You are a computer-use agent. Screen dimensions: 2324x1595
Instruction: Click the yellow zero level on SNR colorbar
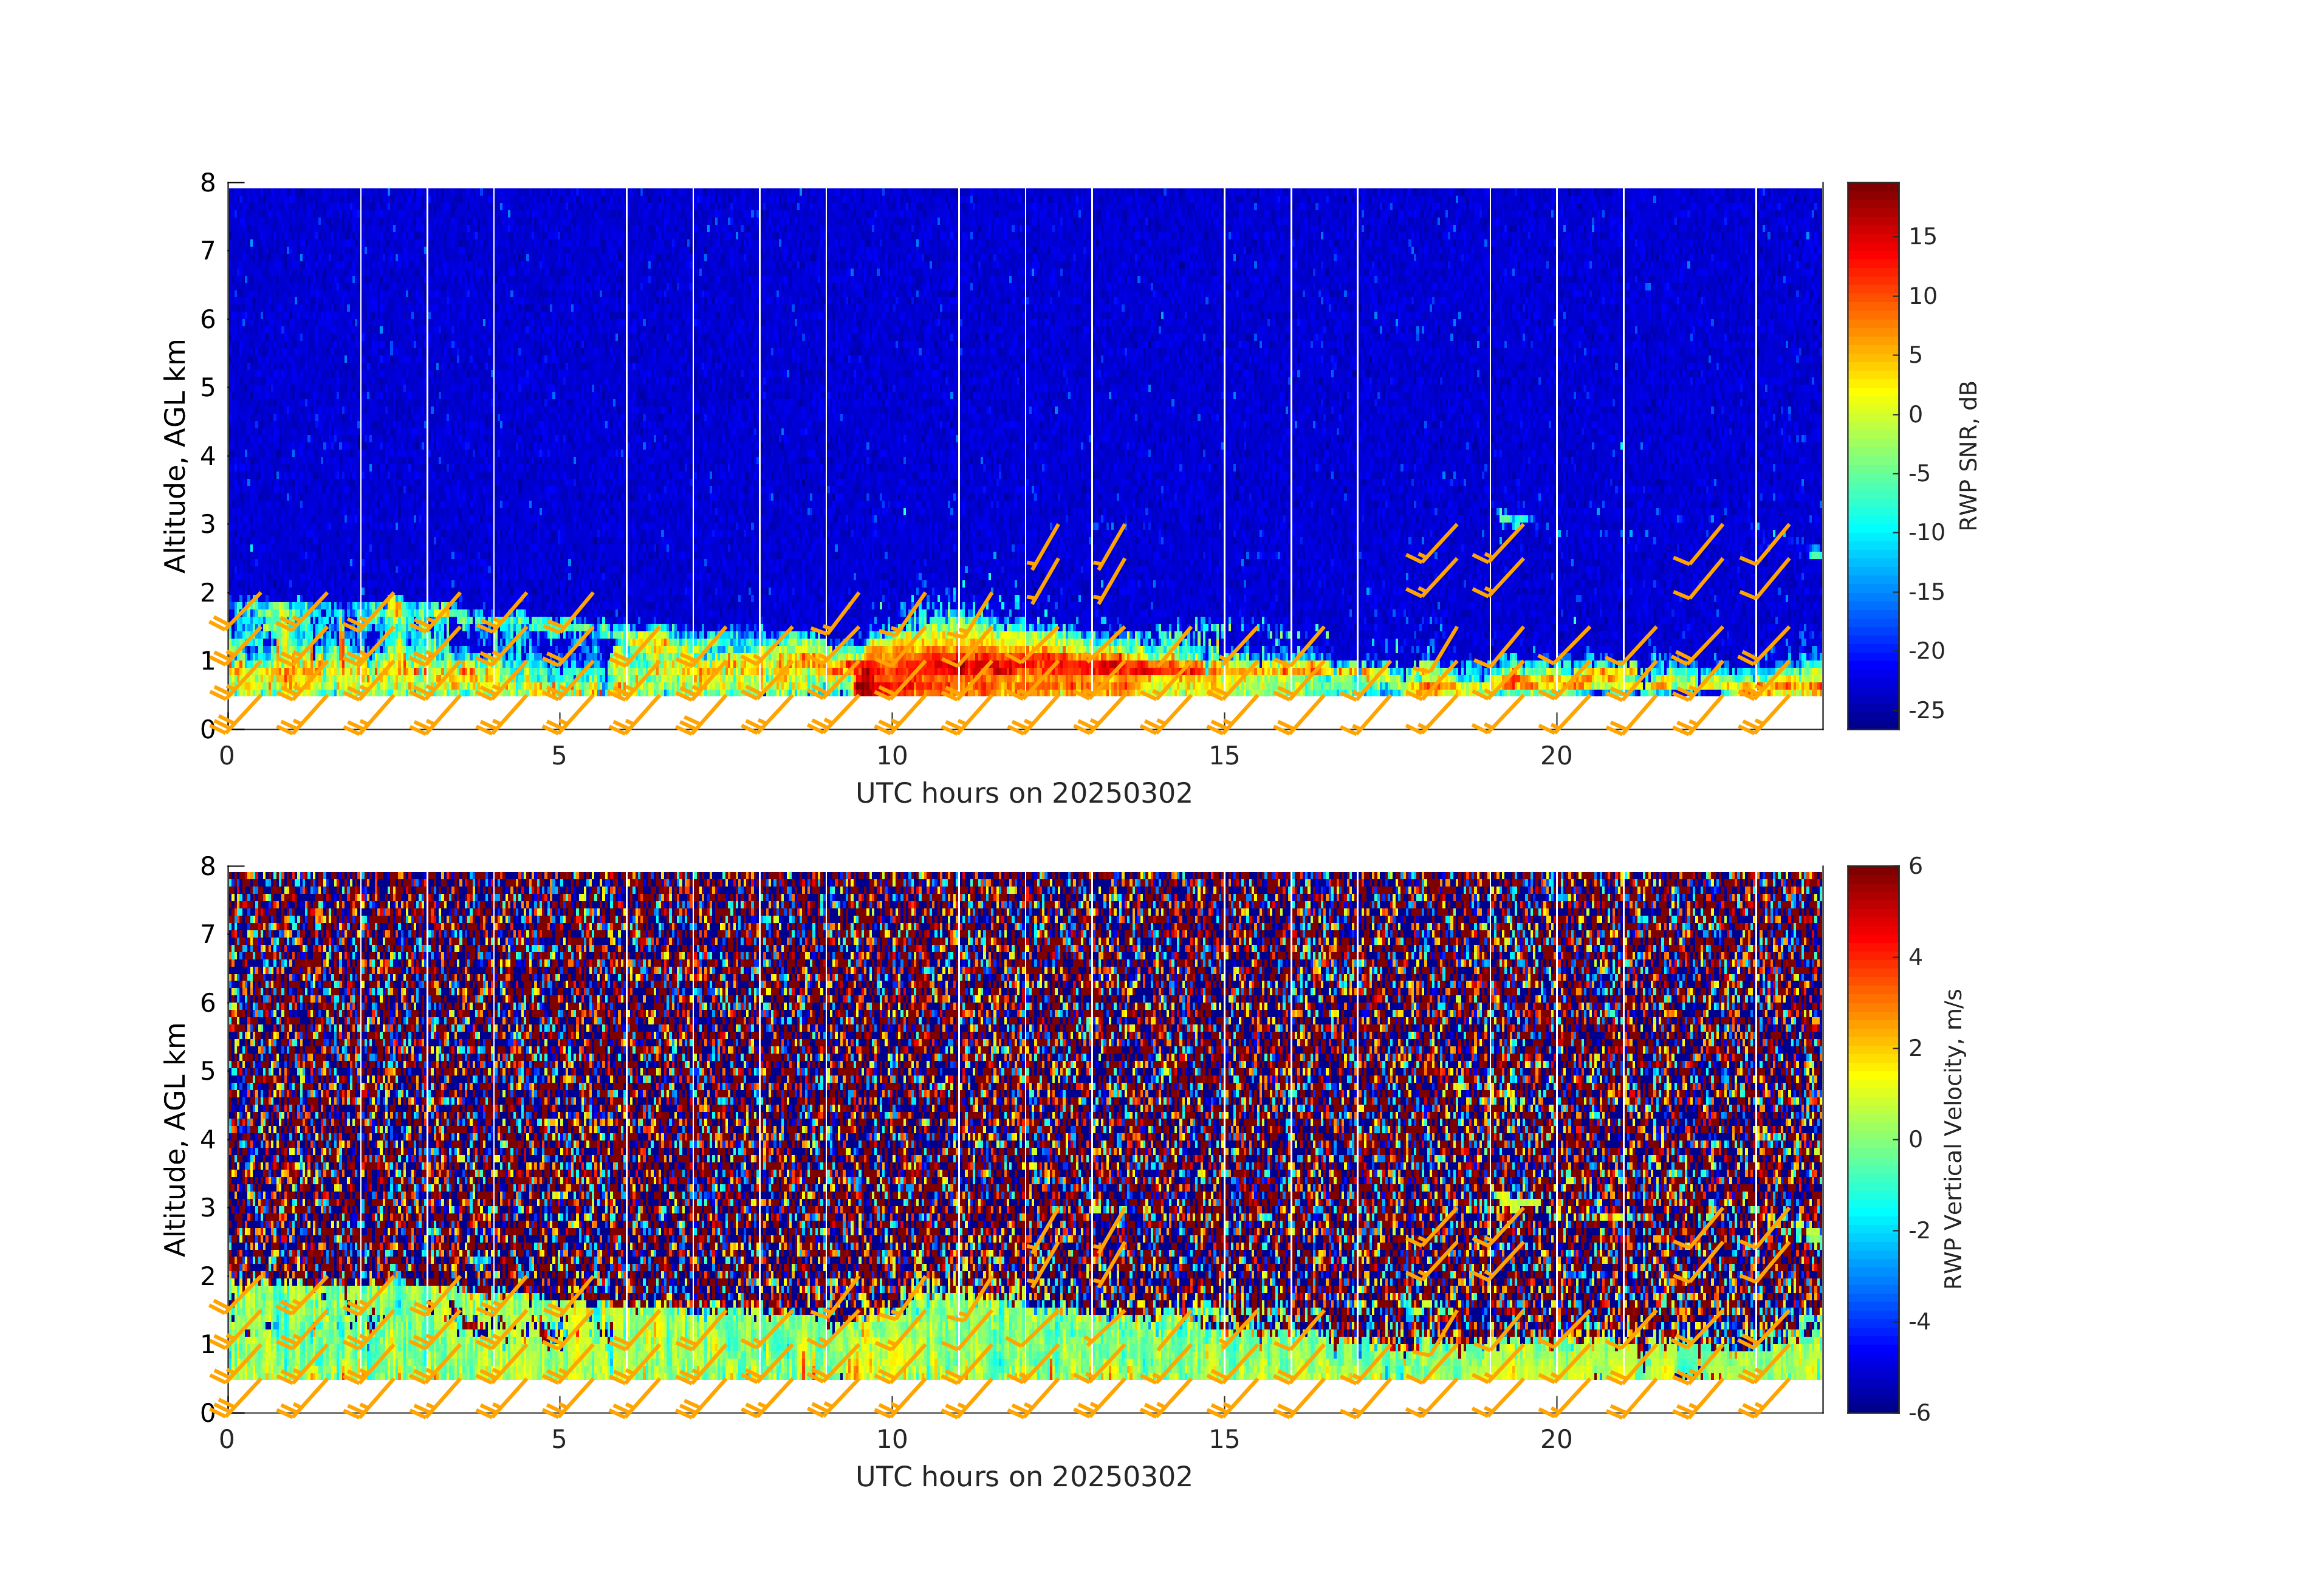(x=1872, y=413)
